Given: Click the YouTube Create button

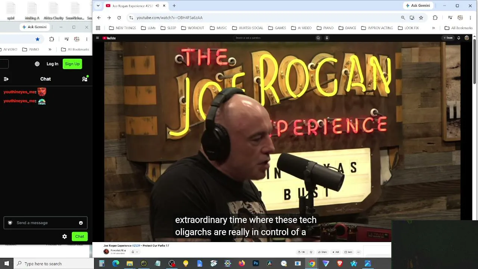Looking at the screenshot, I should [x=448, y=38].
